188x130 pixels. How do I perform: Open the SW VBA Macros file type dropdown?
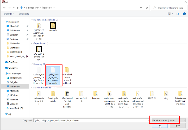click(168, 120)
